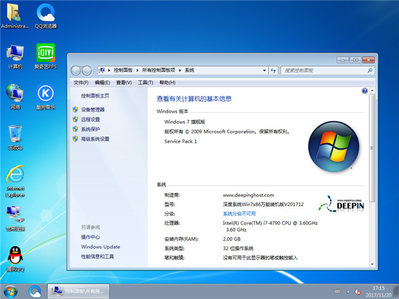Click the 所有控制面板项 breadcrumb segment
This screenshot has width=399, height=299.
(158, 70)
